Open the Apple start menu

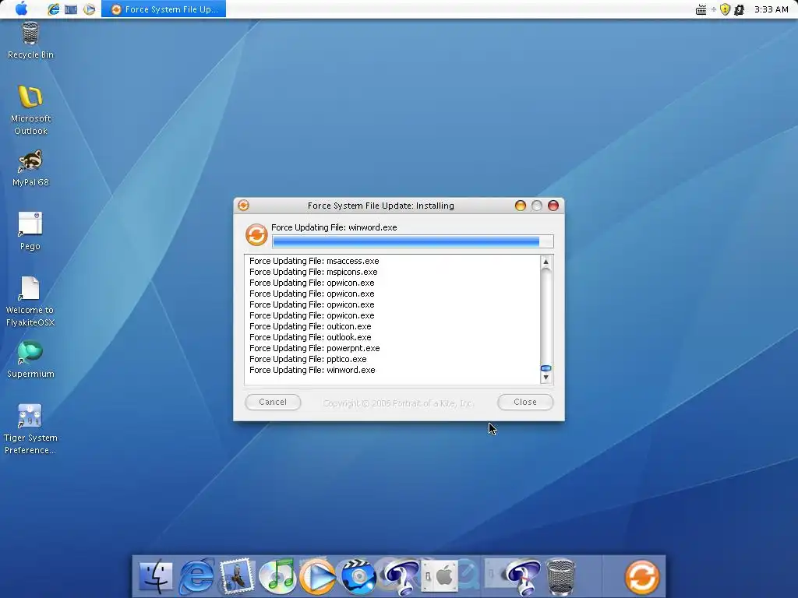(21, 9)
